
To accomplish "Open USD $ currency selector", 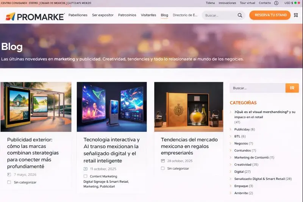I will coord(289,3).
